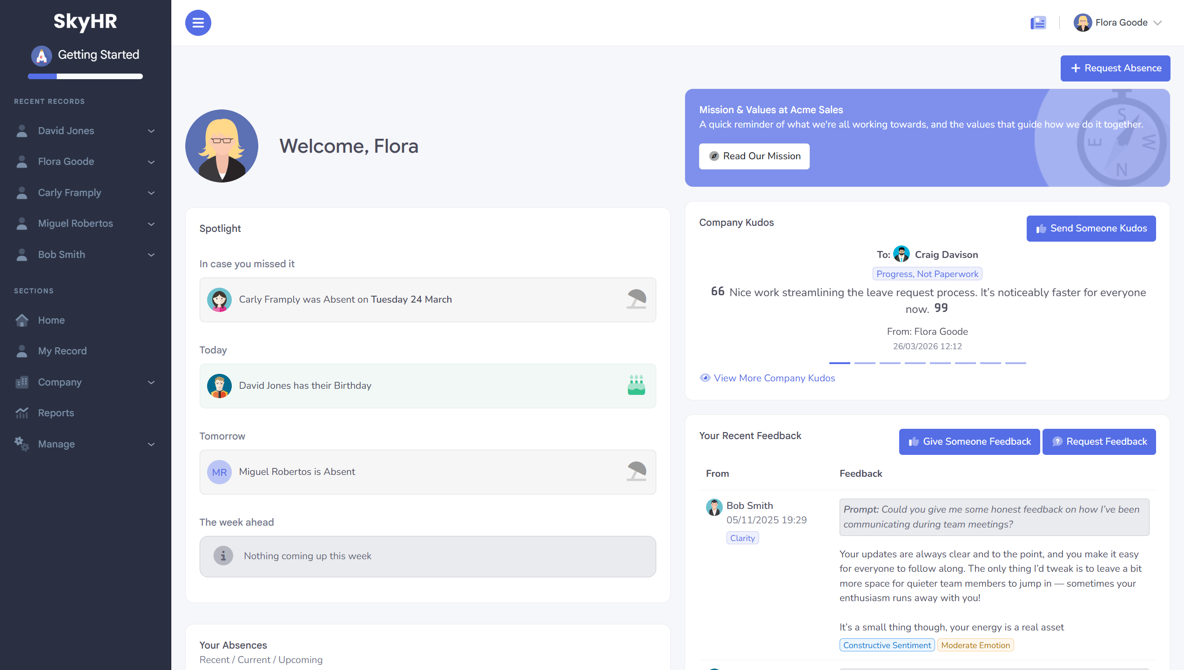Click the Getting Started progress bar
The height and width of the screenshot is (670, 1184).
(x=85, y=76)
